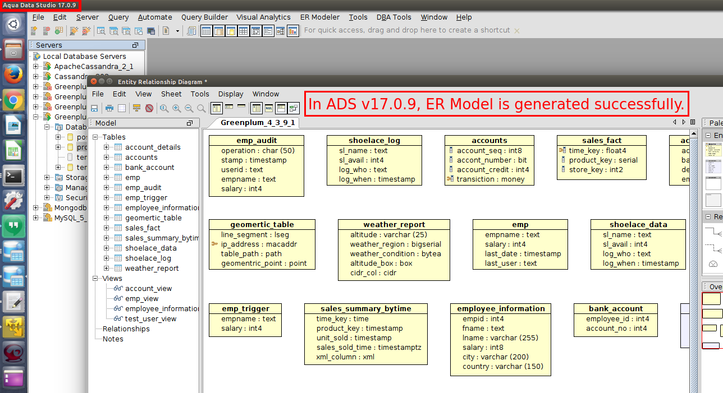Expand weather_report in the Model tree
723x393 pixels.
pyautogui.click(x=107, y=269)
